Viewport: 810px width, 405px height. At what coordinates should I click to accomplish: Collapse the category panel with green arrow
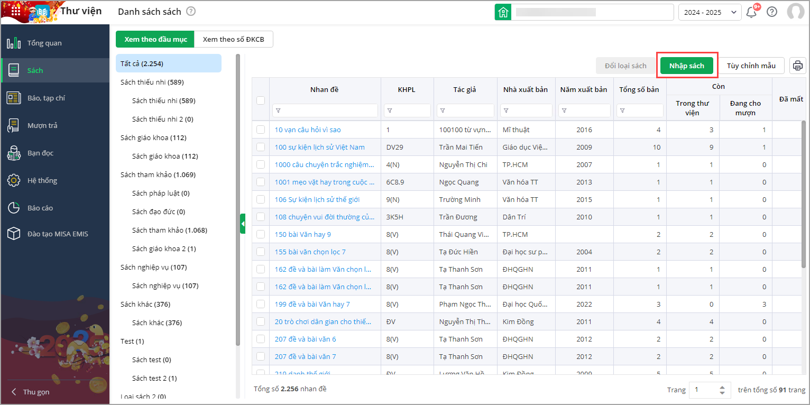tap(243, 224)
